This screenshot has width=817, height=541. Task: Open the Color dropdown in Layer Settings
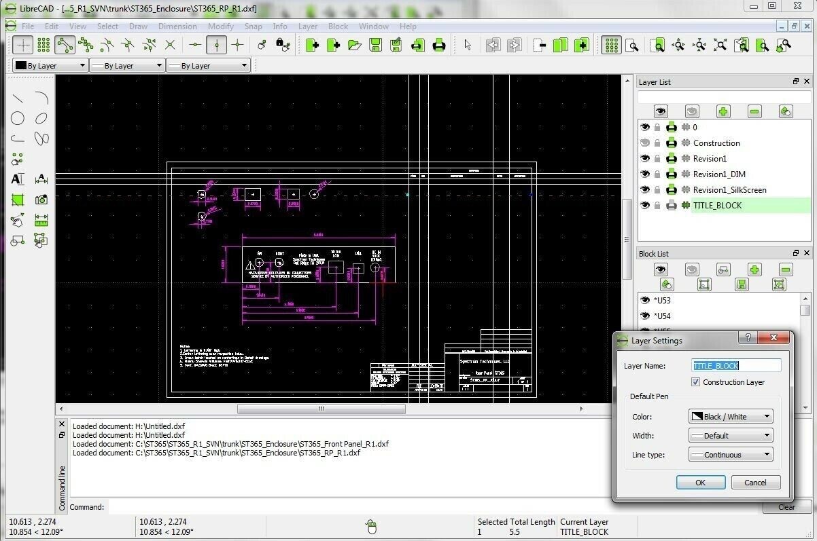coord(730,416)
